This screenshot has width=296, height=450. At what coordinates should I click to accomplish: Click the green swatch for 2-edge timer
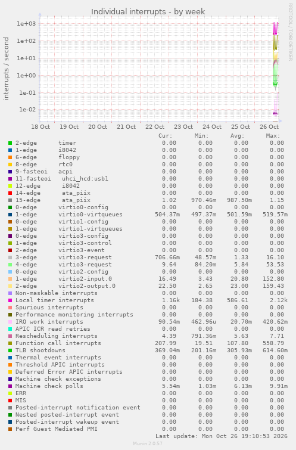coord(10,143)
